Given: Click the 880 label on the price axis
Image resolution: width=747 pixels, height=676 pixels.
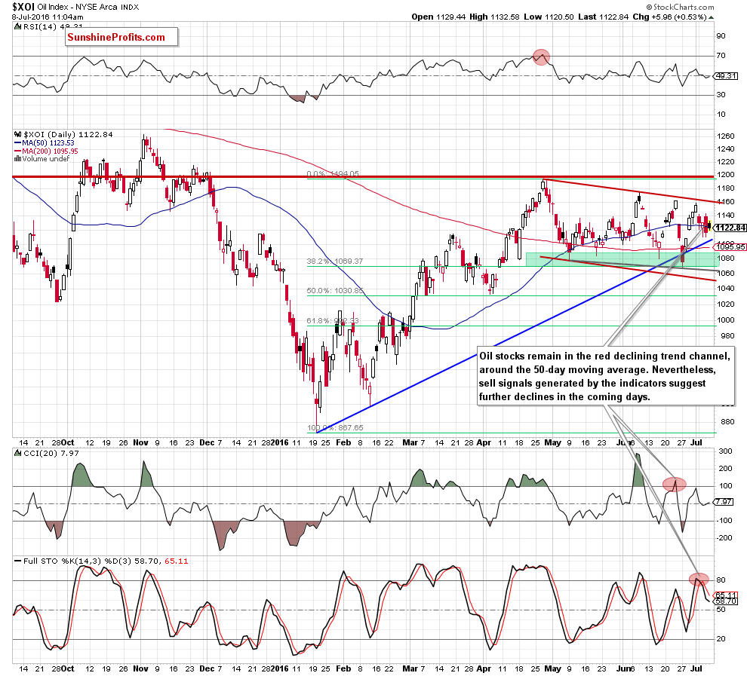Looking at the screenshot, I should point(728,421).
